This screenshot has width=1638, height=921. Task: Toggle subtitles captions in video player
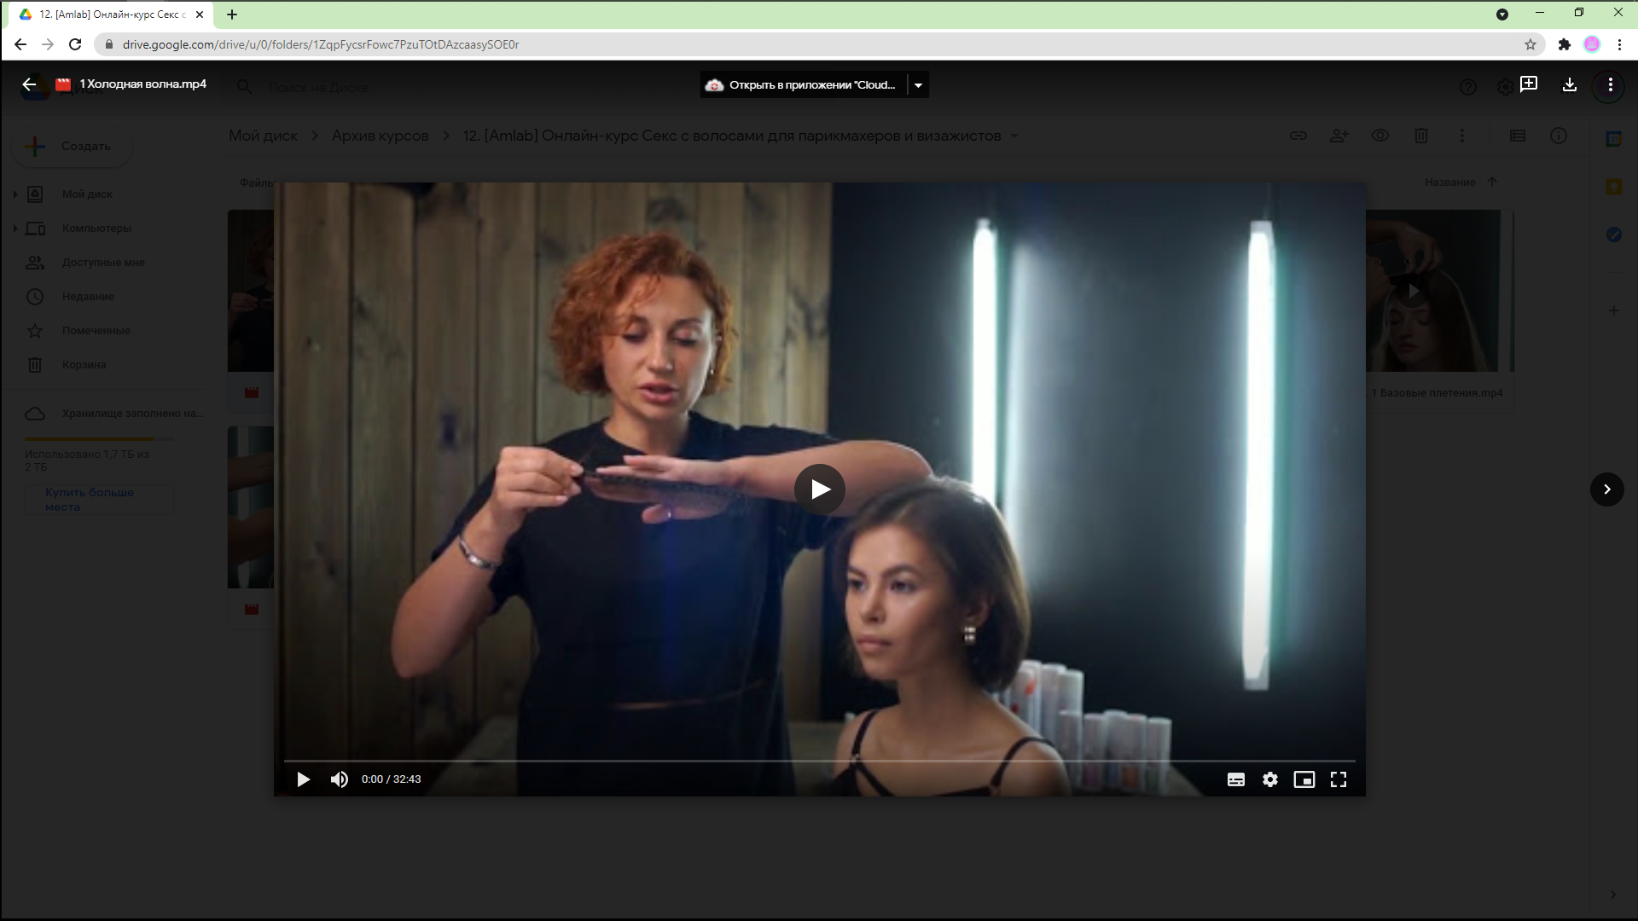(x=1236, y=779)
